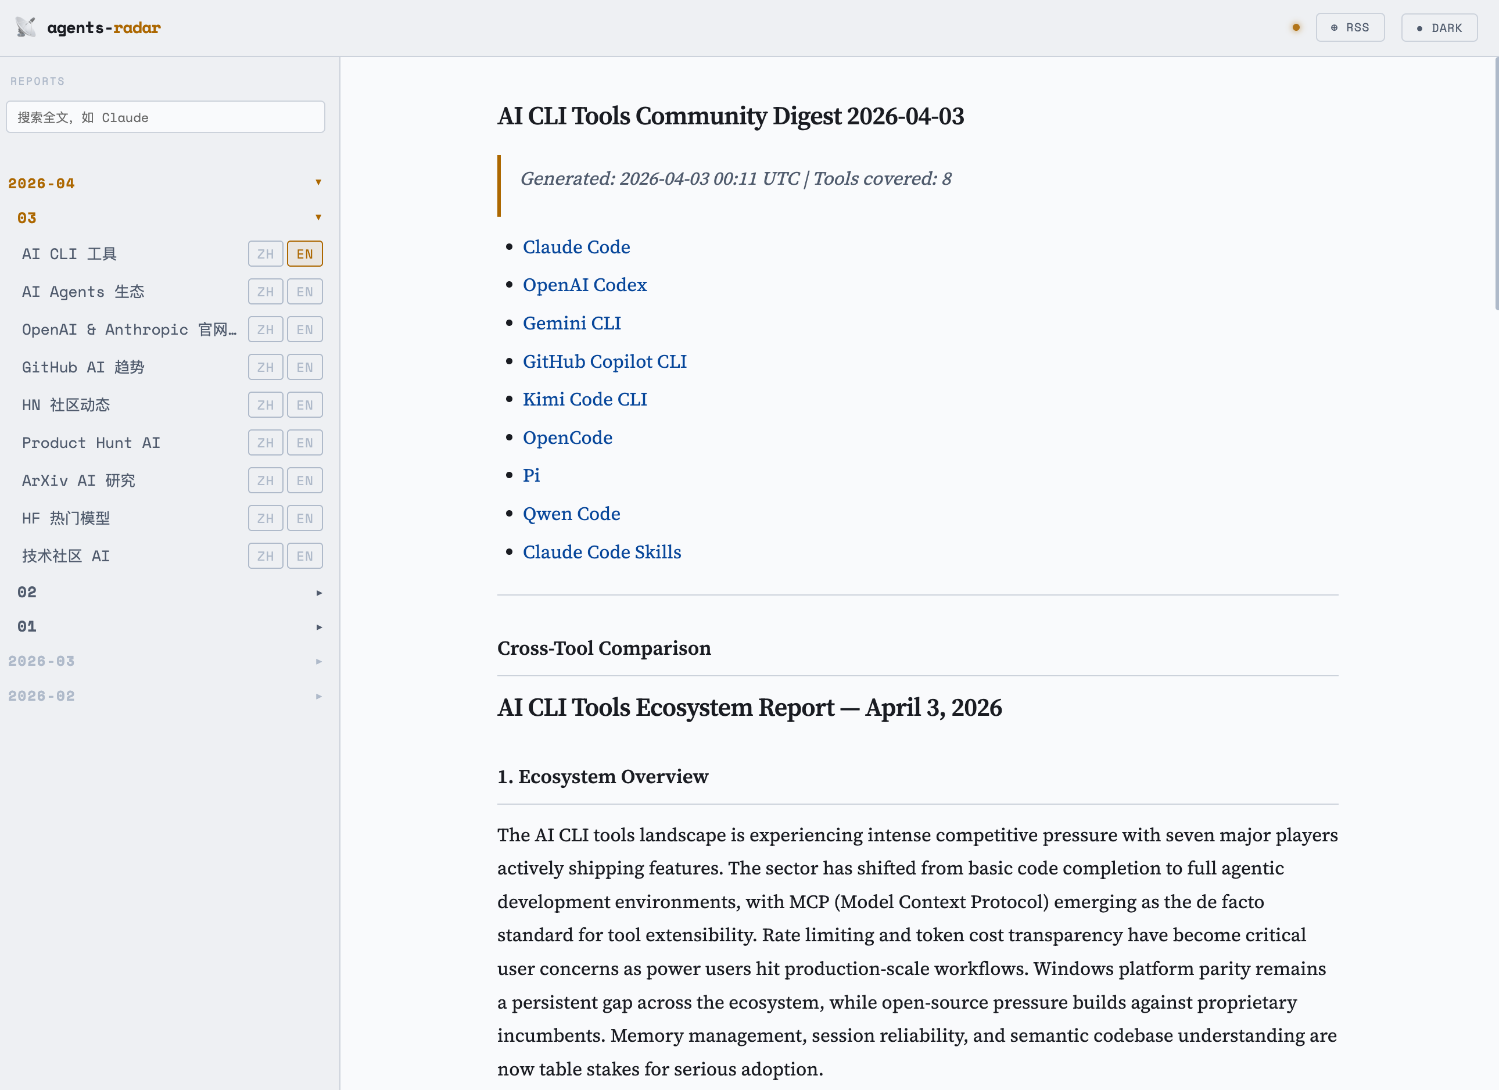Open the Claude Code link

click(576, 246)
